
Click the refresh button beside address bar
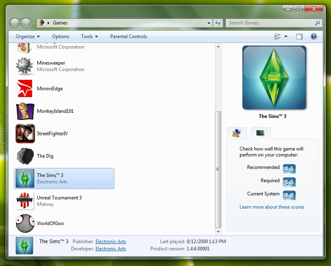click(218, 23)
